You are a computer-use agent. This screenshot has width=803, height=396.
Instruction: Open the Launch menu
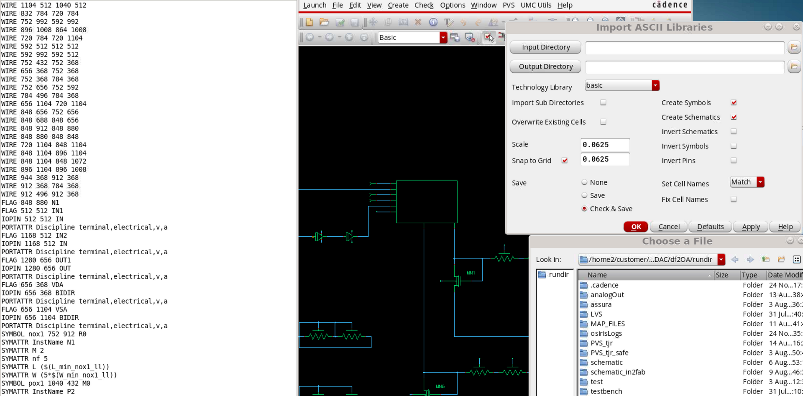coord(315,5)
